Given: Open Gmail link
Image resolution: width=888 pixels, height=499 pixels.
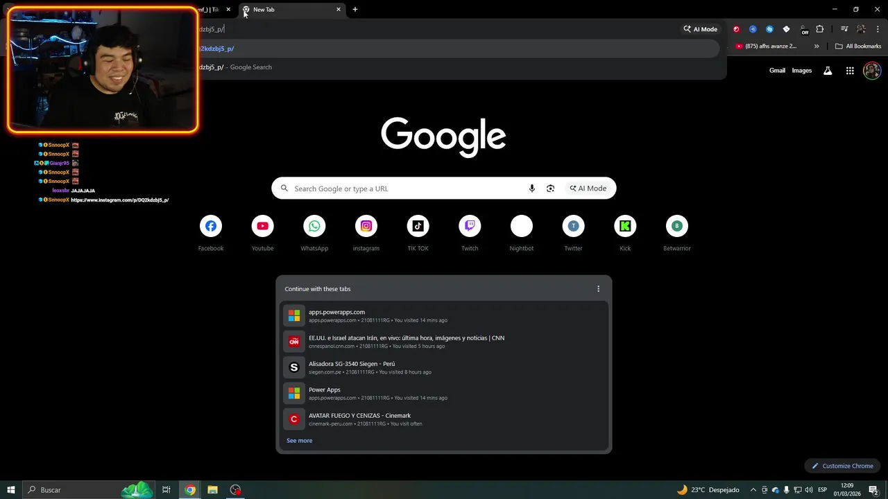Looking at the screenshot, I should click(x=777, y=71).
